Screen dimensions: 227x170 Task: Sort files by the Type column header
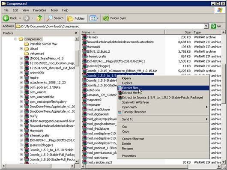click(207, 32)
